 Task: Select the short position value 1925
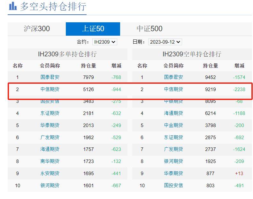(x=211, y=161)
